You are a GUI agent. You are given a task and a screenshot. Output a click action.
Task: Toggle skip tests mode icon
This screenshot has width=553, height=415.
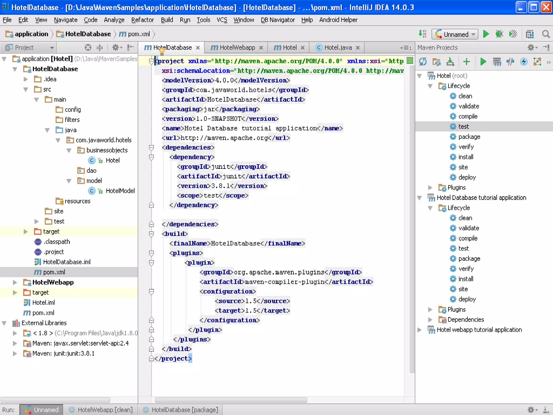(x=524, y=62)
